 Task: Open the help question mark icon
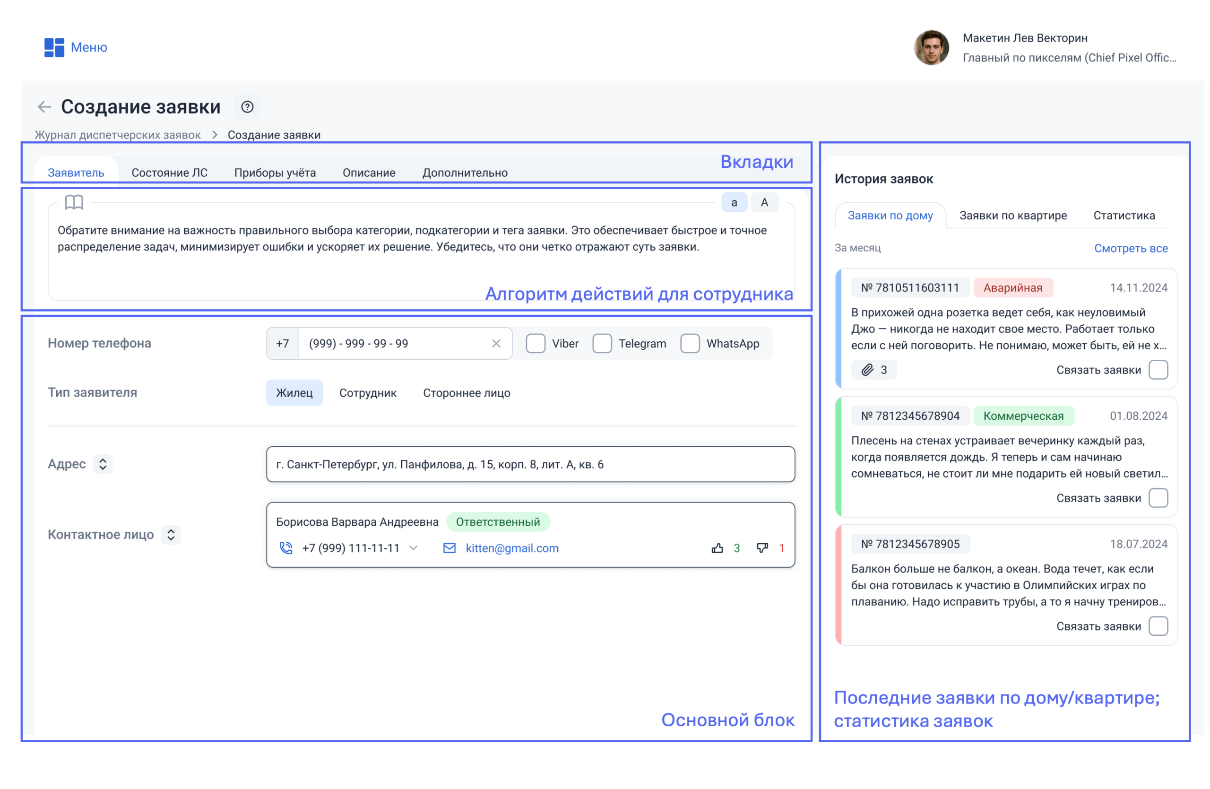(x=248, y=107)
